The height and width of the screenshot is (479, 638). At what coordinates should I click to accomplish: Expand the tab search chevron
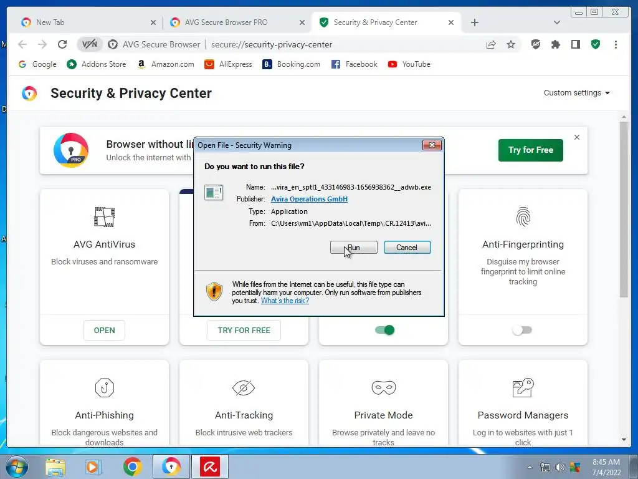tap(557, 22)
